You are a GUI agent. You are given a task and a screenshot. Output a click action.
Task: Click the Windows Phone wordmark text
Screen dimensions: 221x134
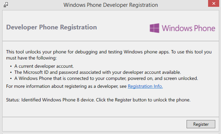[188, 28]
